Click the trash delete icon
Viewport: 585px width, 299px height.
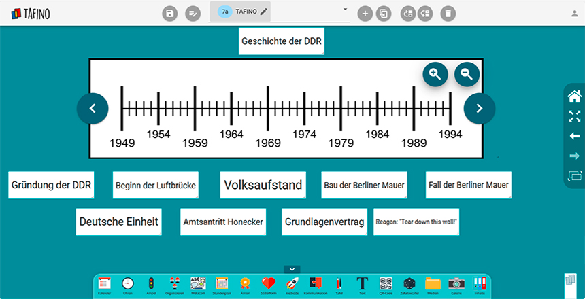click(x=447, y=13)
